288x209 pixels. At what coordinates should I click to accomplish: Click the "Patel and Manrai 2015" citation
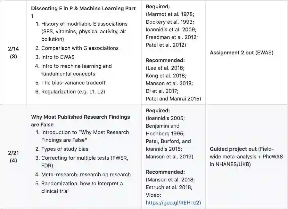coord(173,99)
